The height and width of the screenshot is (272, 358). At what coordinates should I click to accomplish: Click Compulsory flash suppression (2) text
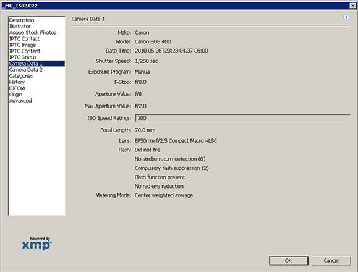(x=172, y=168)
